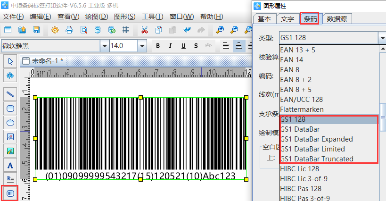
Task: Open the font size dropdown arrow
Action: [142, 46]
